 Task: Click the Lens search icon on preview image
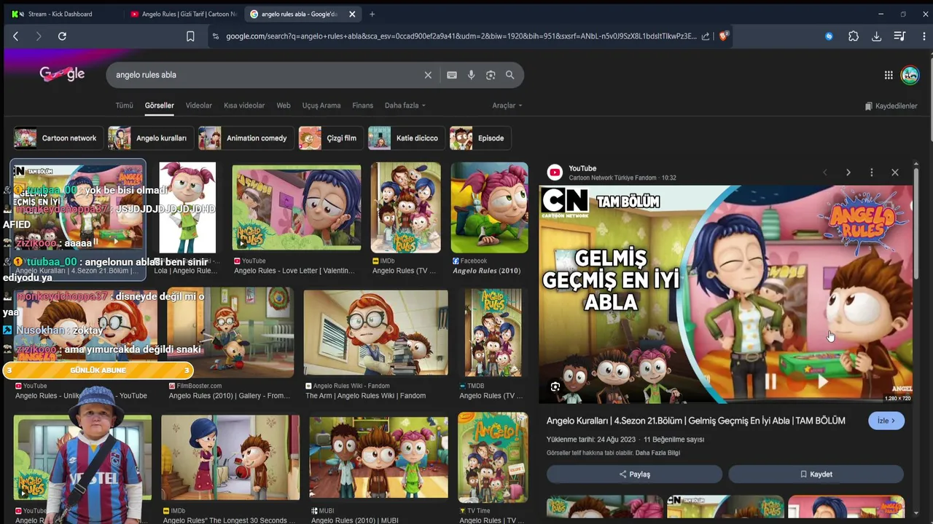(555, 387)
